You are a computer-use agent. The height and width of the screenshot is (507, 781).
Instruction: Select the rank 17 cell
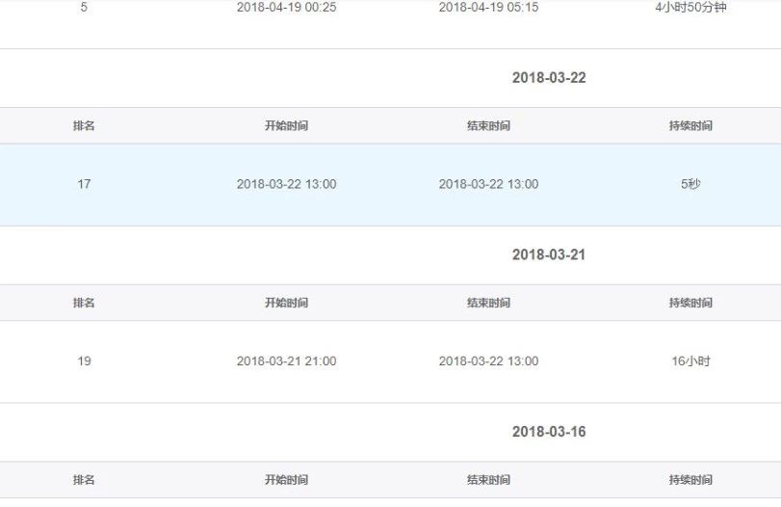(84, 184)
